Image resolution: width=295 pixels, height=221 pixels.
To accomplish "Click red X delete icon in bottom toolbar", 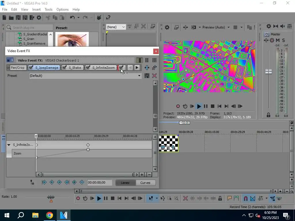I will click(185, 198).
